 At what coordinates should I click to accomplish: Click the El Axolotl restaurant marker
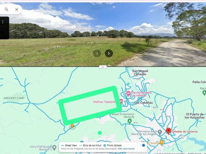pos(162,143)
